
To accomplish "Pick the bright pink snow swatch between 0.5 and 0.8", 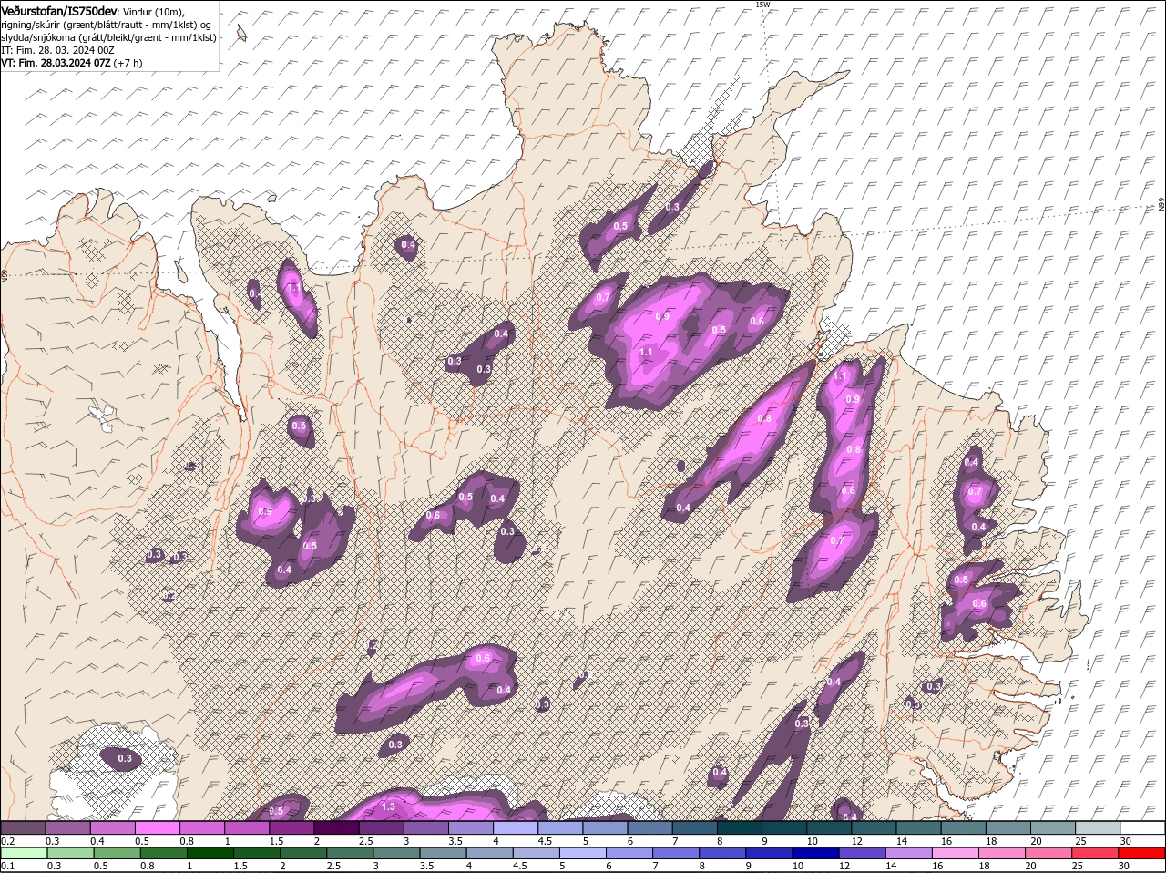I will (158, 828).
